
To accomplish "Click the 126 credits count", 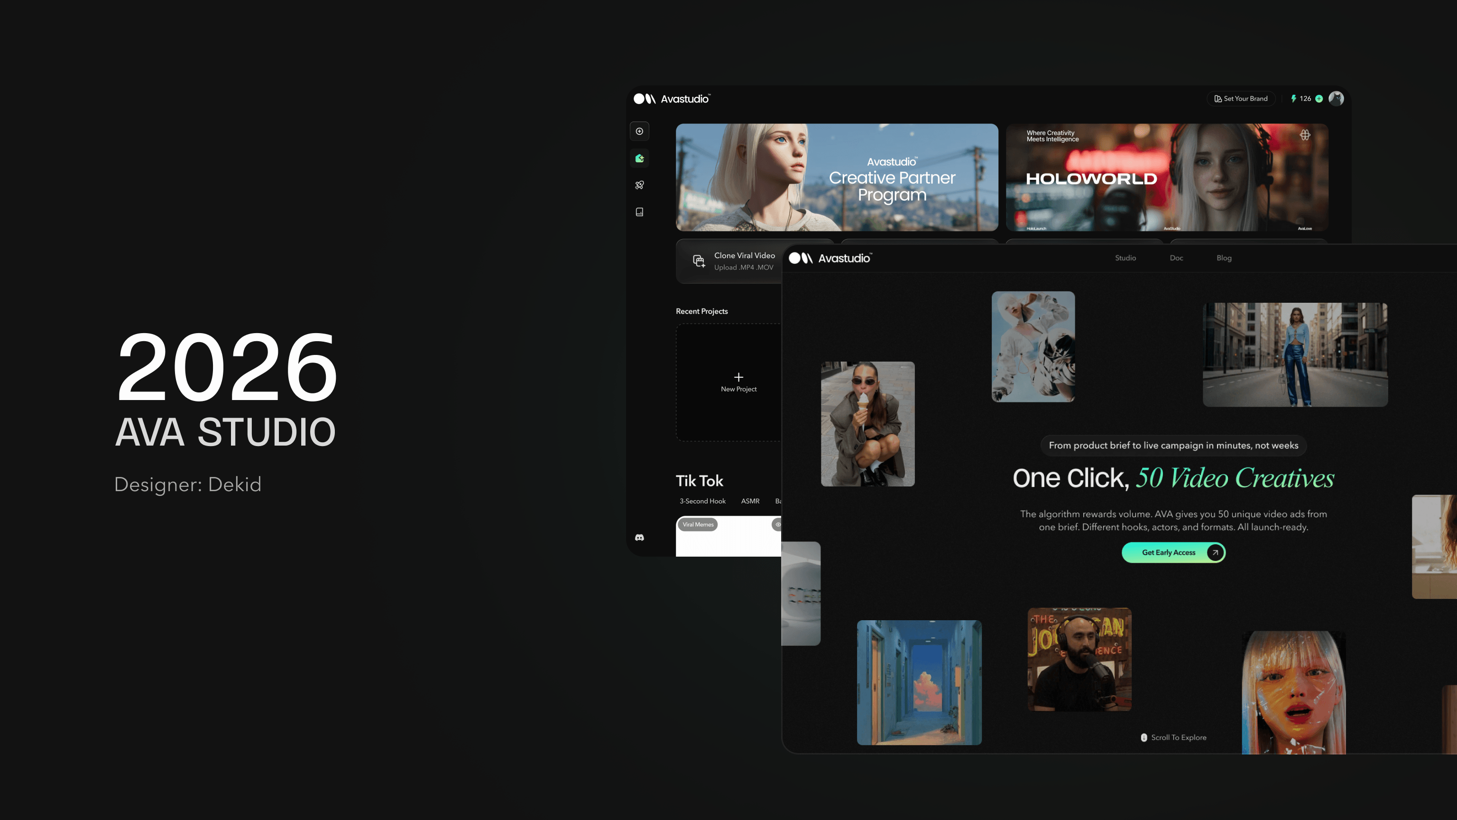I will point(1305,99).
